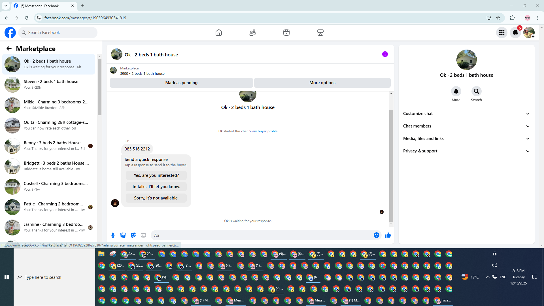This screenshot has width=544, height=306.
Task: Open chat with Quita about 2BR cottage
Action: (48, 126)
